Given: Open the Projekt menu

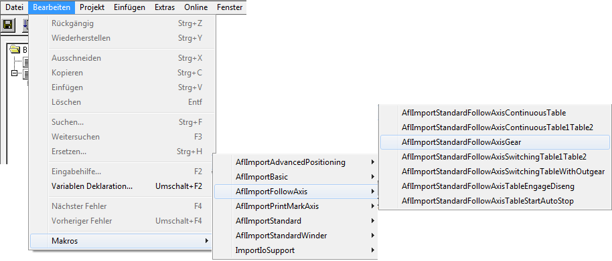Looking at the screenshot, I should pyautogui.click(x=92, y=7).
